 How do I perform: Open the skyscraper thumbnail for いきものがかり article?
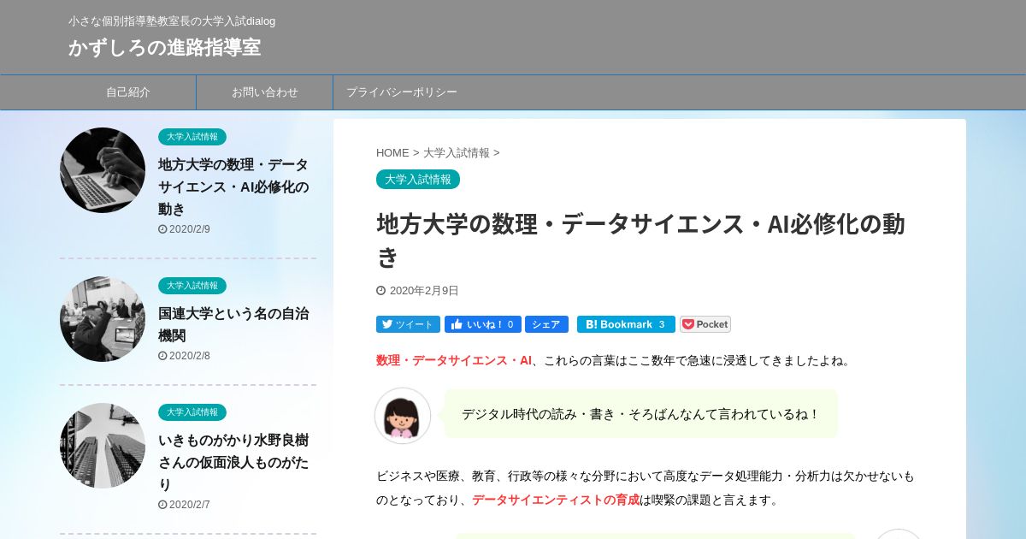[103, 446]
